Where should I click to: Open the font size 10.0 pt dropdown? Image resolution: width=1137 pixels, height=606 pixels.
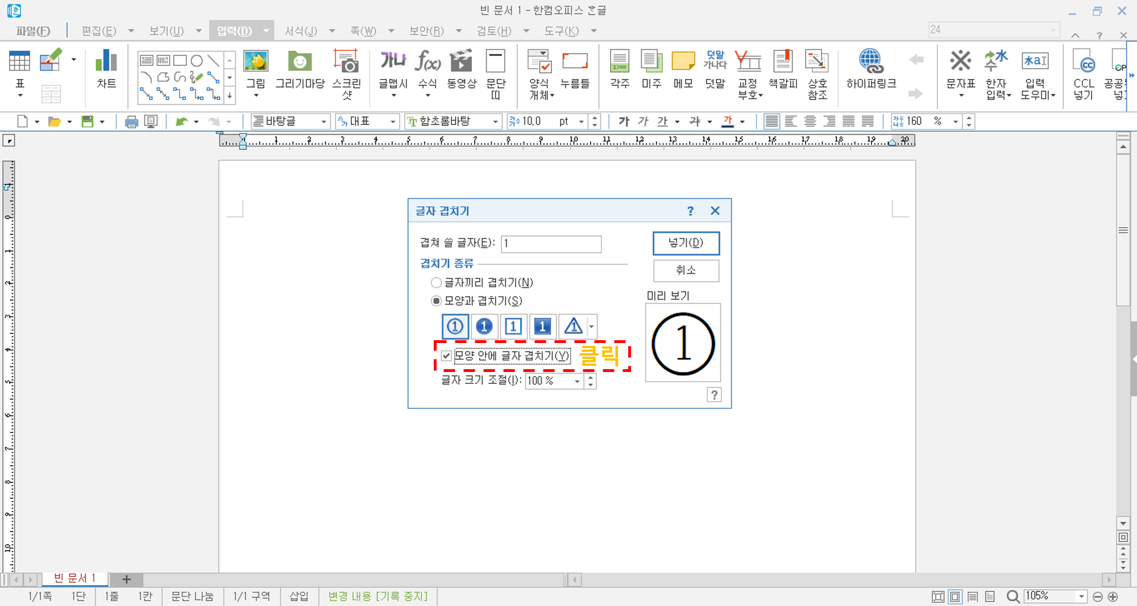point(581,122)
